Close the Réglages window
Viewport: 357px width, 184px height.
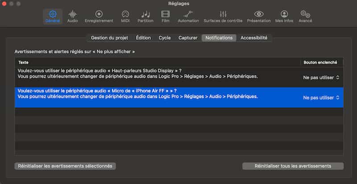[x=4, y=4]
